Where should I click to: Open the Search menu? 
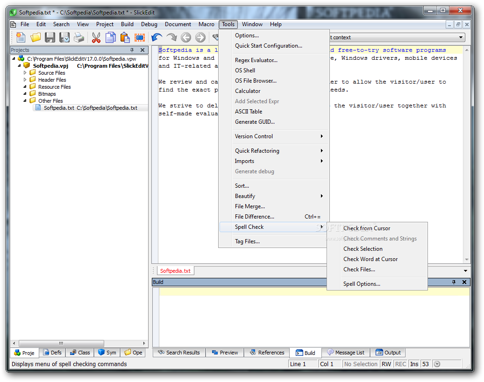click(61, 24)
